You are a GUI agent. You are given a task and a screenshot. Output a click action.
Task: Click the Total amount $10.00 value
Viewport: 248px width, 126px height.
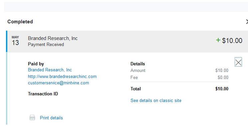(x=222, y=89)
